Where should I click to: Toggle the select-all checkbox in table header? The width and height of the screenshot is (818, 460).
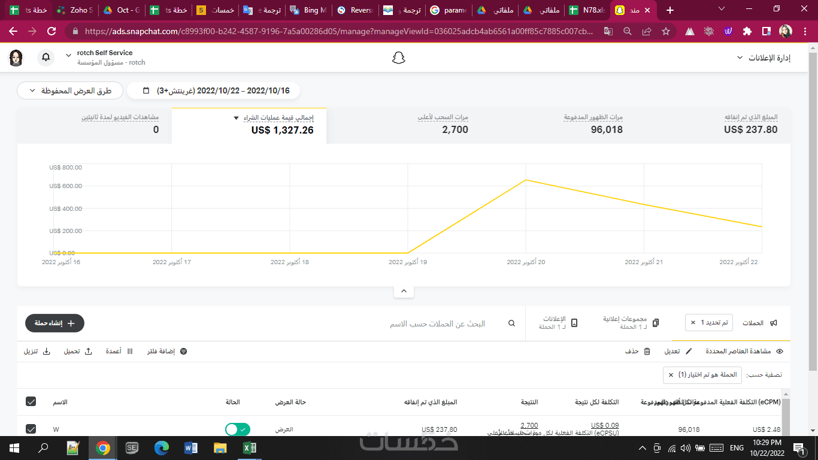coord(31,401)
